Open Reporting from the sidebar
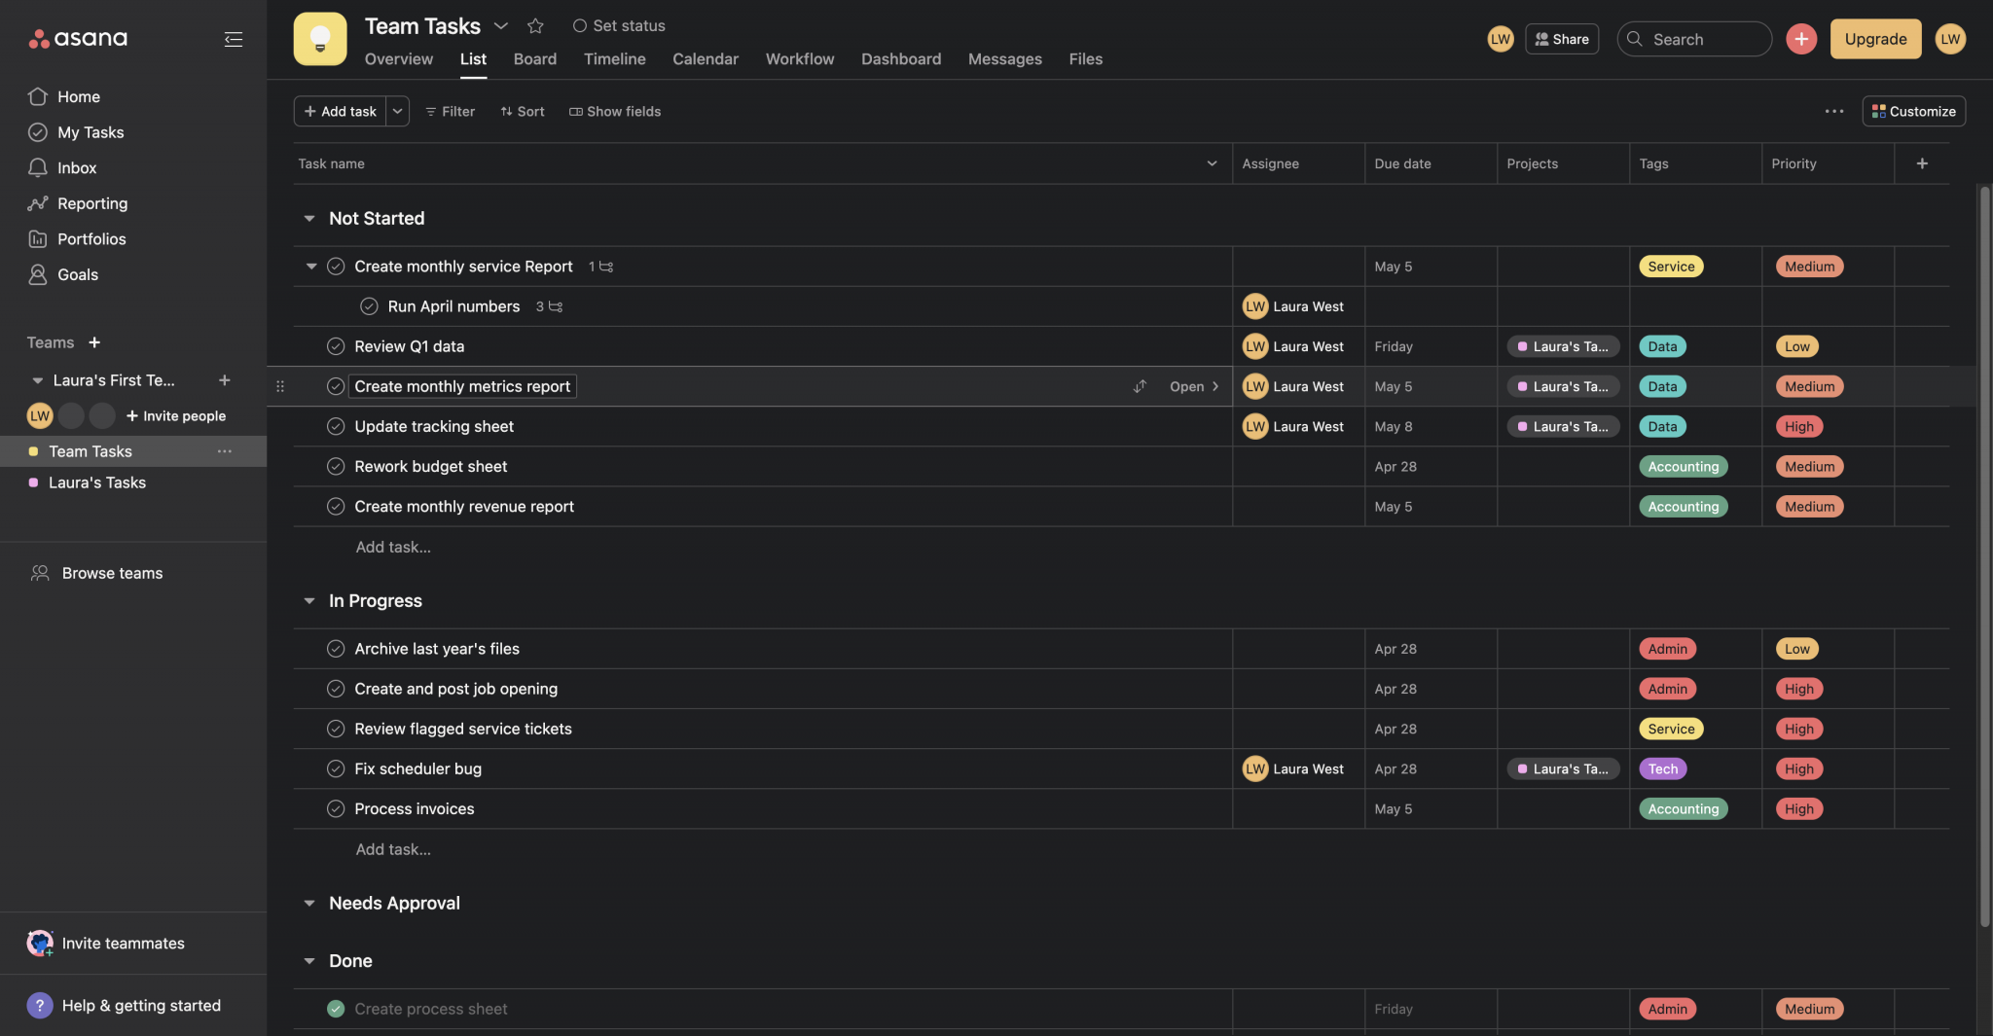This screenshot has width=1993, height=1036. click(x=92, y=203)
